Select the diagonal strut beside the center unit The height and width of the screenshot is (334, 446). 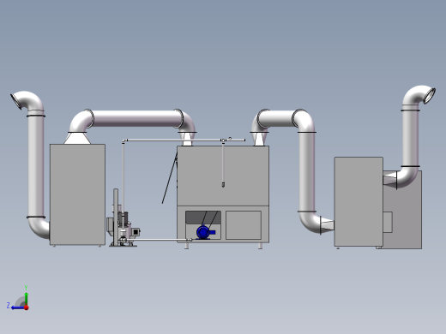click(x=170, y=178)
